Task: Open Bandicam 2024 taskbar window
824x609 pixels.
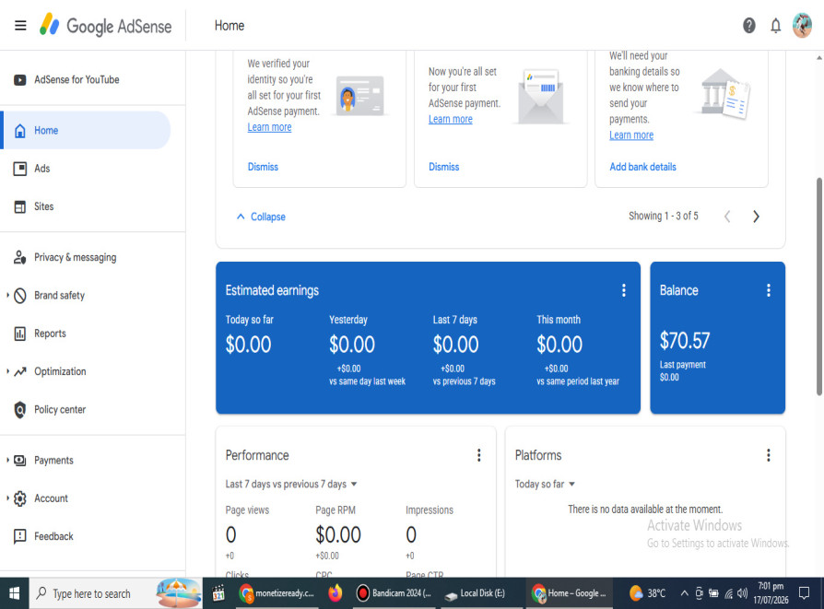Action: coord(394,593)
